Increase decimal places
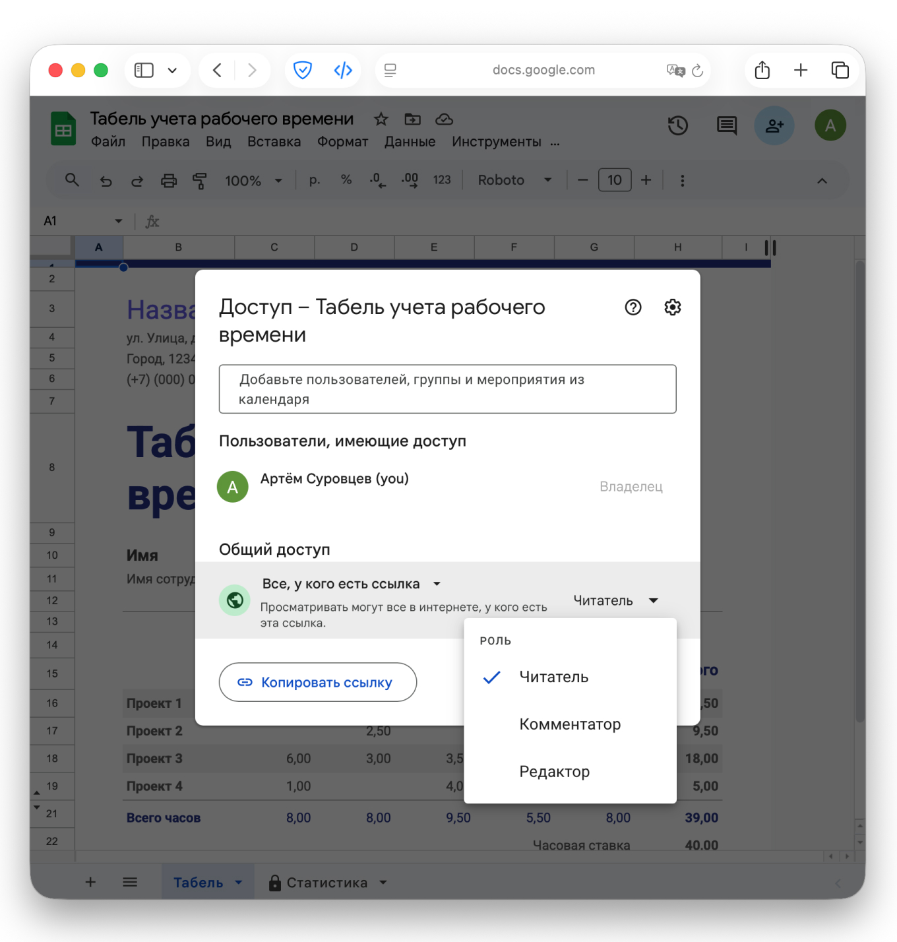The width and height of the screenshot is (897, 942). pos(410,180)
